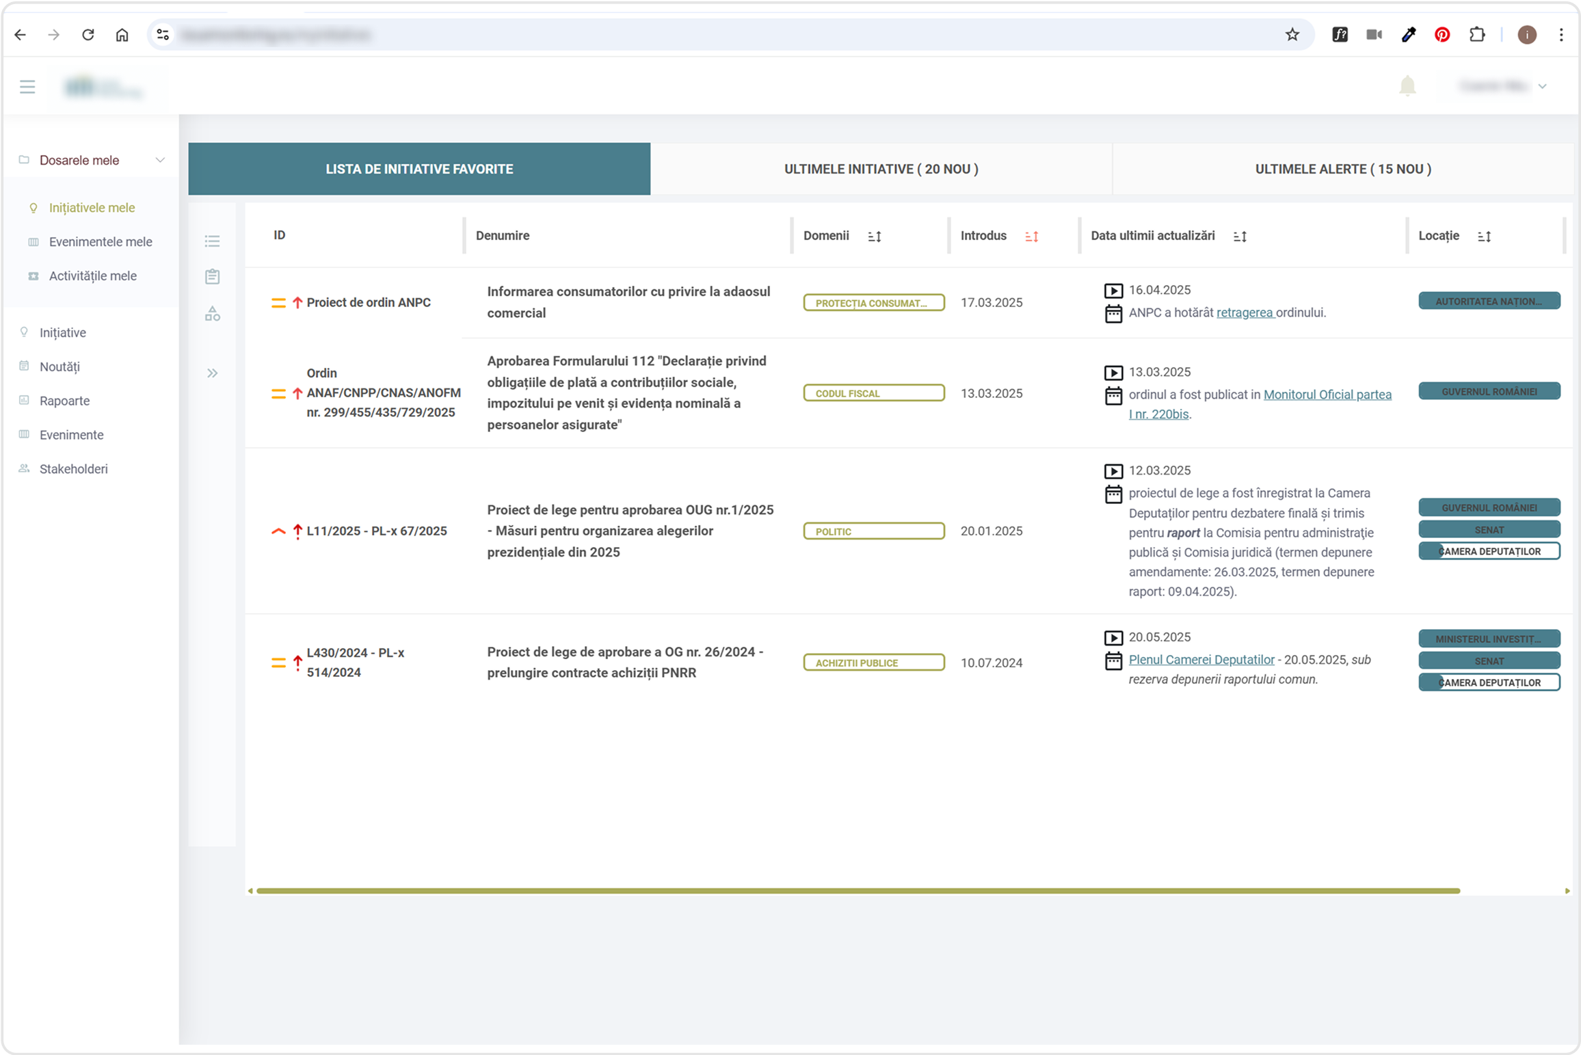
Task: Click the Pinterest extension icon
Action: tap(1442, 35)
